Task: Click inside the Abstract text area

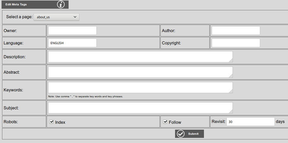Action: point(140,72)
